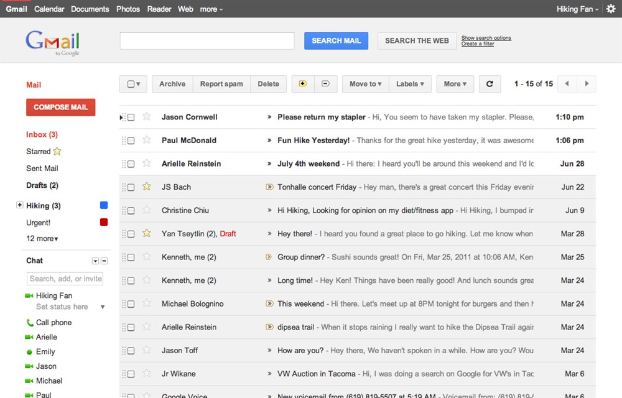Viewport: 622px width, 398px height.
Task: Switch to Documents in the top bar
Action: (x=90, y=9)
